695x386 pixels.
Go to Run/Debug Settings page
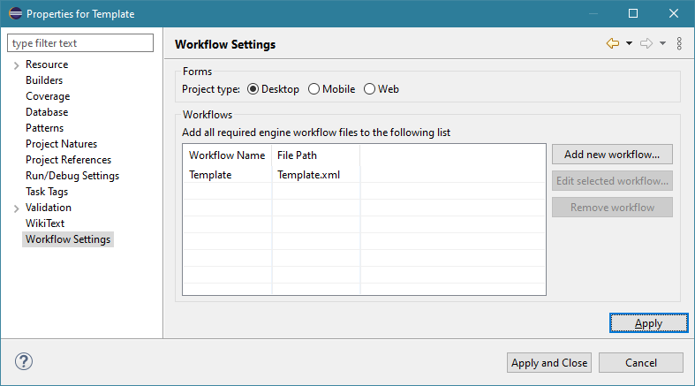72,176
